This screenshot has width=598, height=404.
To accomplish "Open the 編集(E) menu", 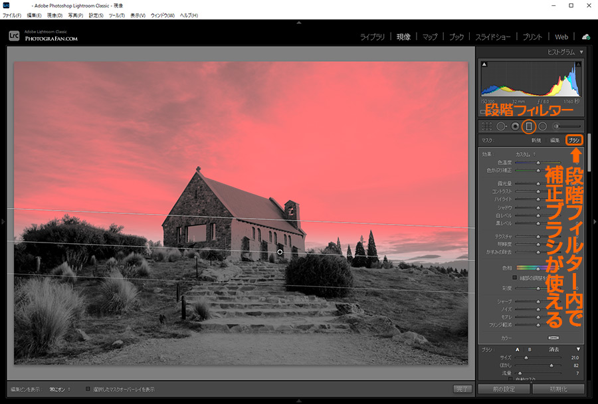I will pos(34,16).
